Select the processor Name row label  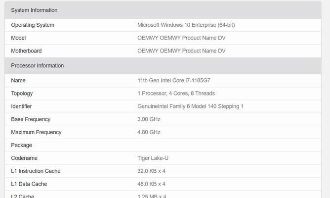coord(18,81)
